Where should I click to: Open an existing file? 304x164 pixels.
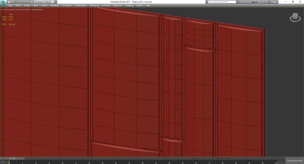(13, 2)
